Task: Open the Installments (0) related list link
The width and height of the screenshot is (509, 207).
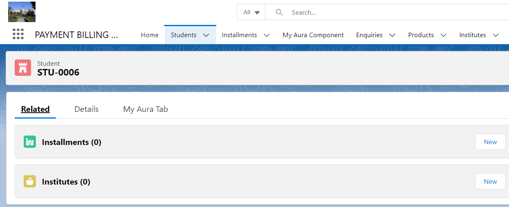Action: click(71, 142)
